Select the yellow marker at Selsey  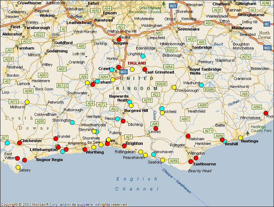18,167
